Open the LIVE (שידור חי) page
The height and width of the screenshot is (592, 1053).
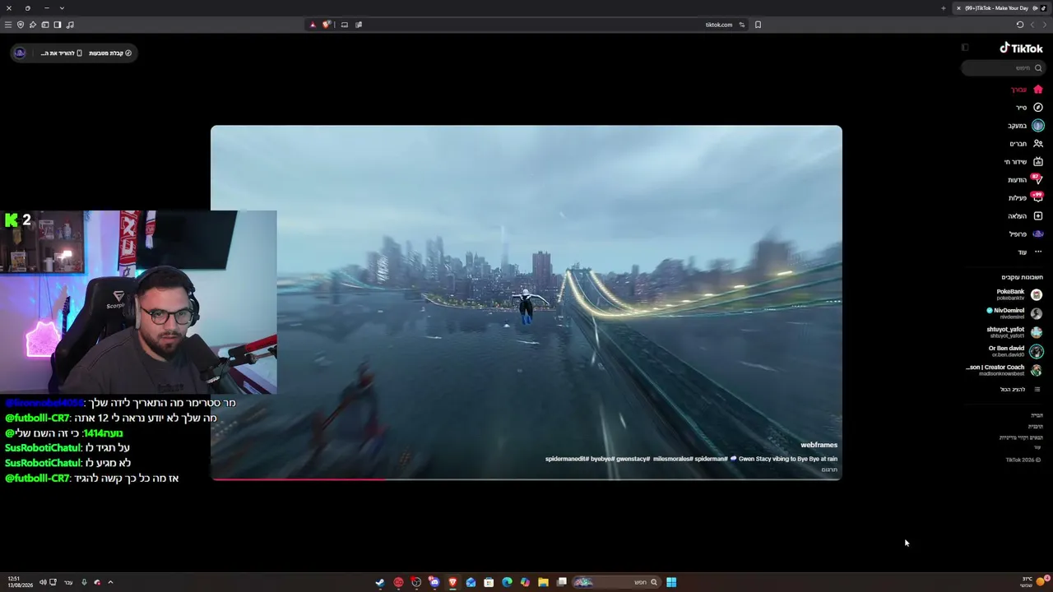click(1023, 162)
